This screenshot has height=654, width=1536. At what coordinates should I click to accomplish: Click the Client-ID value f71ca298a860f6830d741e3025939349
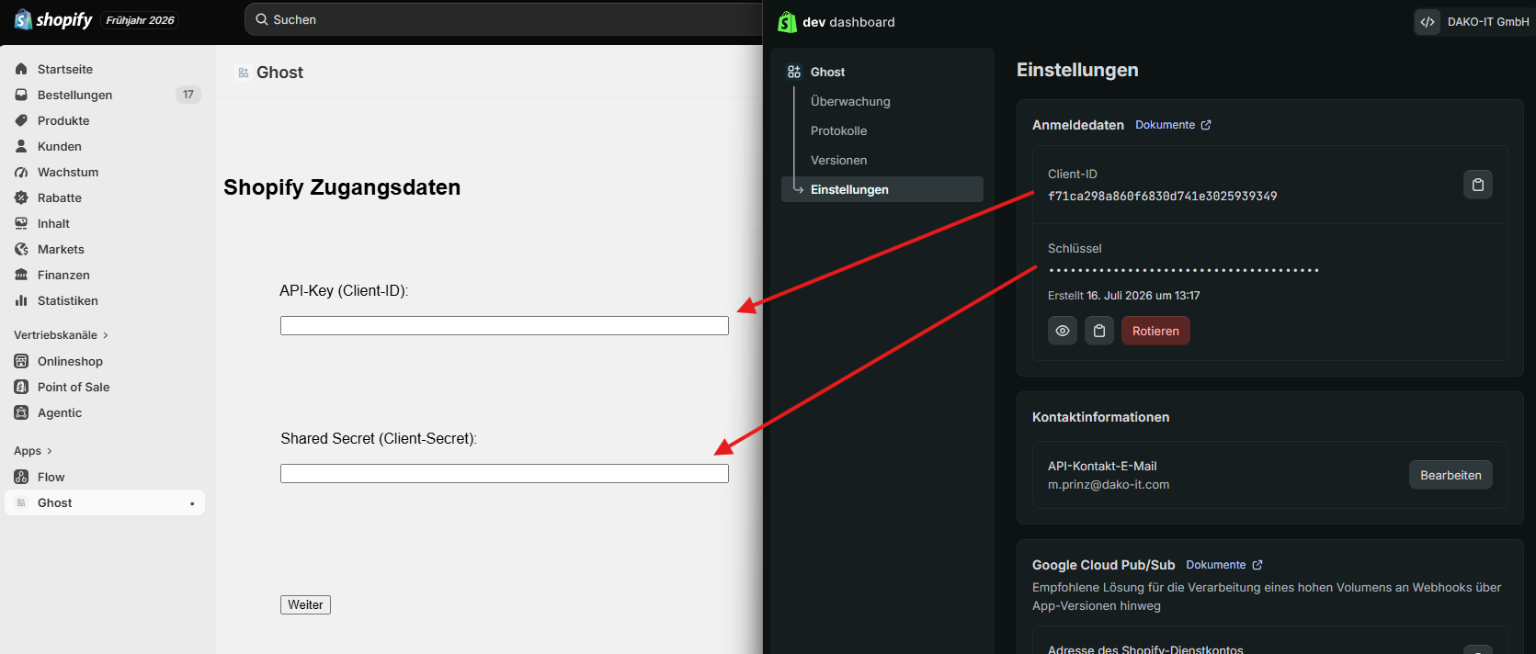[x=1162, y=197]
